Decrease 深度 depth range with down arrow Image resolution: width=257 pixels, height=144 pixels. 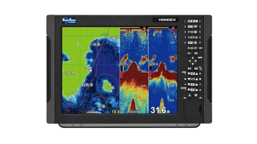tap(189, 74)
